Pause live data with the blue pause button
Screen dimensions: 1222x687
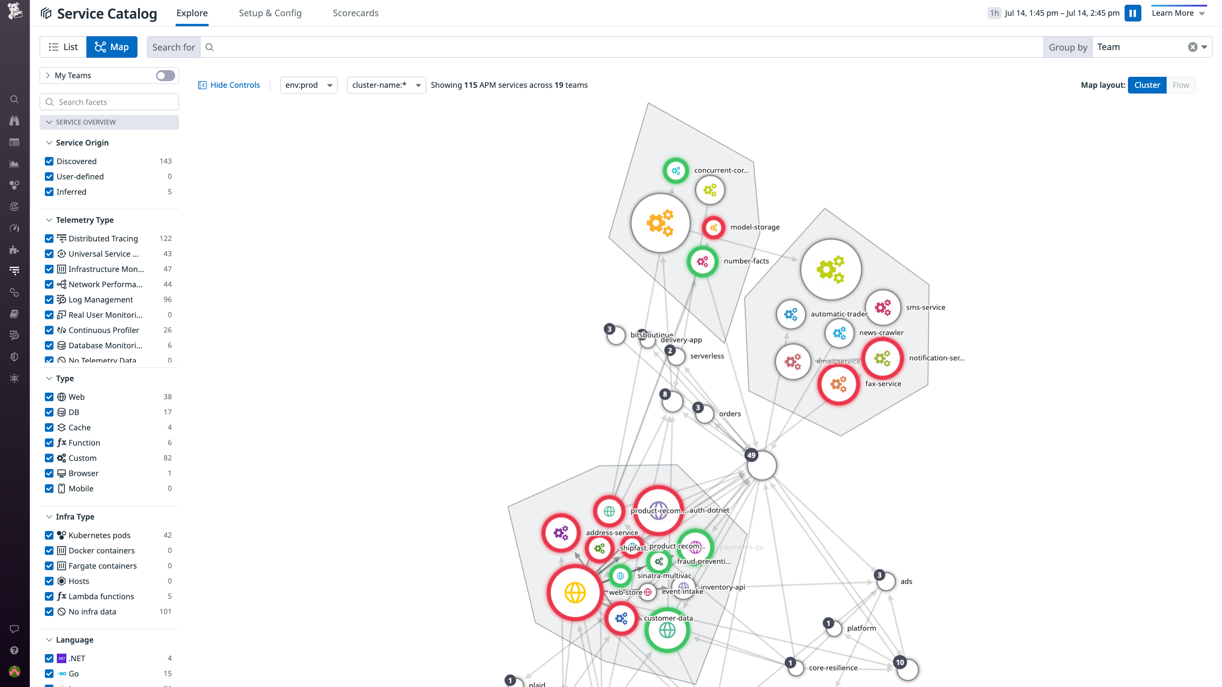point(1133,13)
